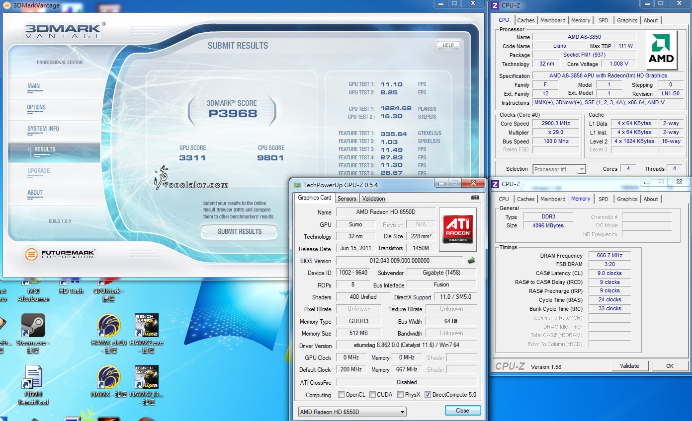The image size is (692, 421).
Task: Click the CPU score value 9801
Action: [271, 158]
